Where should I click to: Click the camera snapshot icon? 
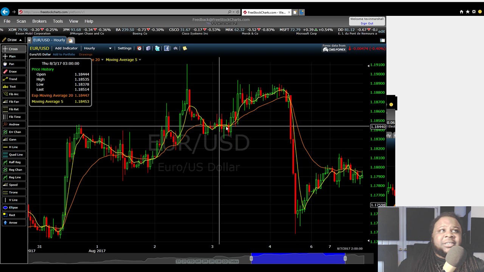point(175,48)
